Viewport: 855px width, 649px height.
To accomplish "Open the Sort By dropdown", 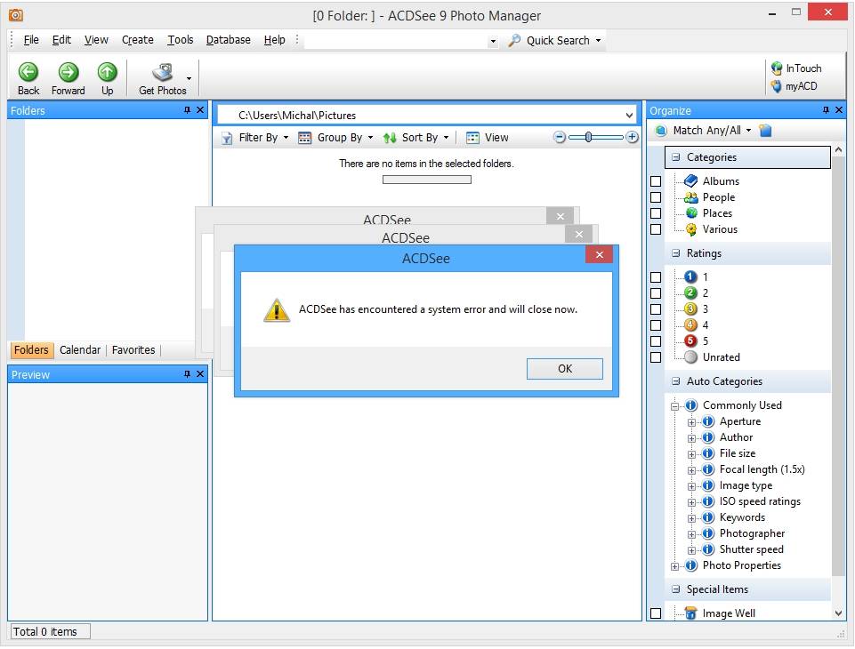I will tap(416, 138).
